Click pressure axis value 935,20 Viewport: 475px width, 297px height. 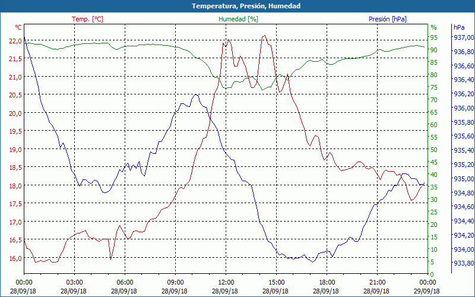(x=464, y=165)
